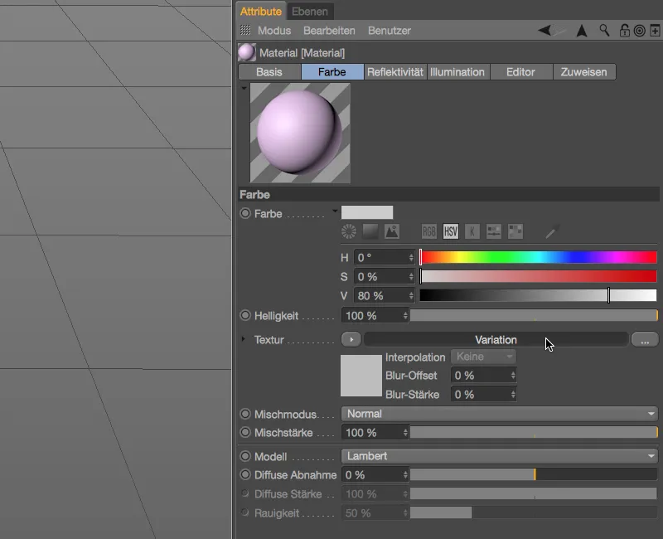
Task: Open the Mischmodus dropdown set to Normal
Action: pyautogui.click(x=499, y=414)
